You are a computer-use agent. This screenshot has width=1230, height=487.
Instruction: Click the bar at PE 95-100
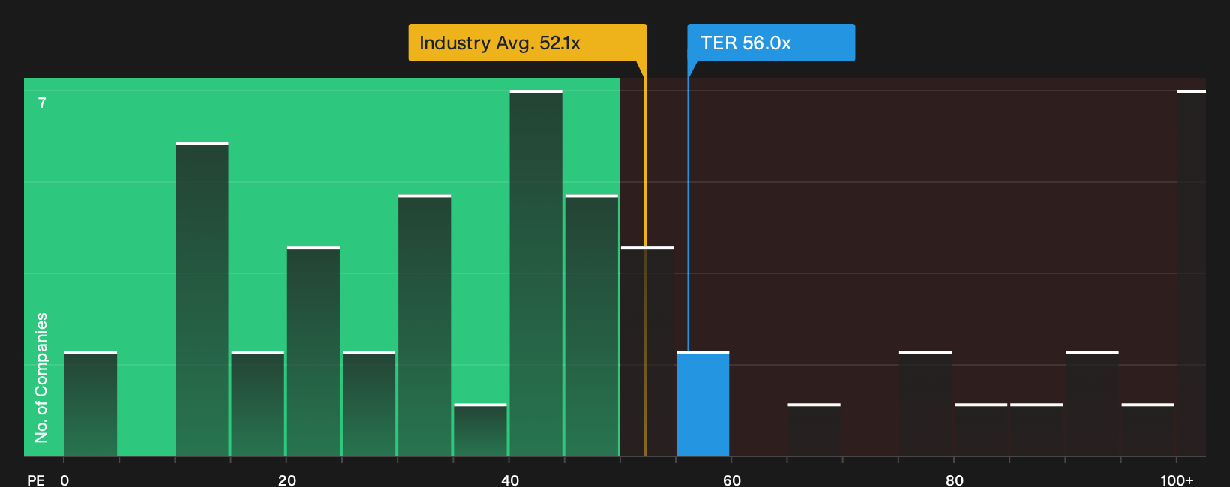(1148, 430)
